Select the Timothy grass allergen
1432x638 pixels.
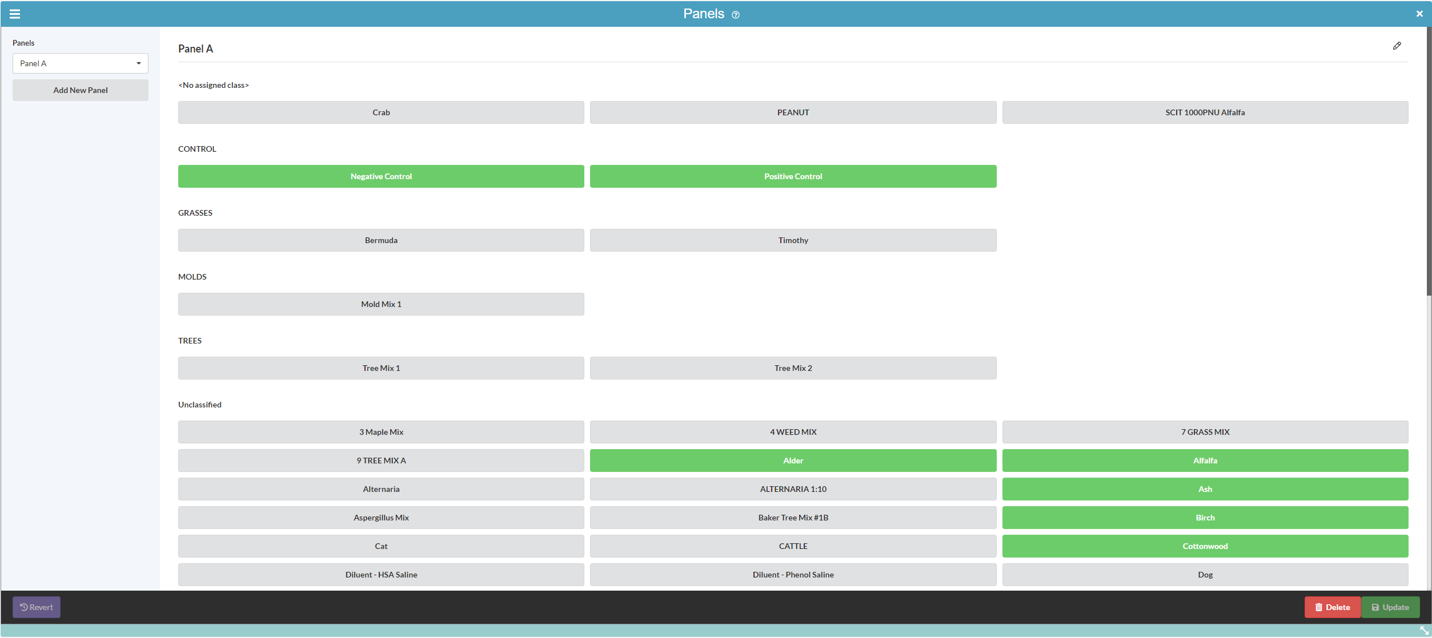(x=793, y=240)
